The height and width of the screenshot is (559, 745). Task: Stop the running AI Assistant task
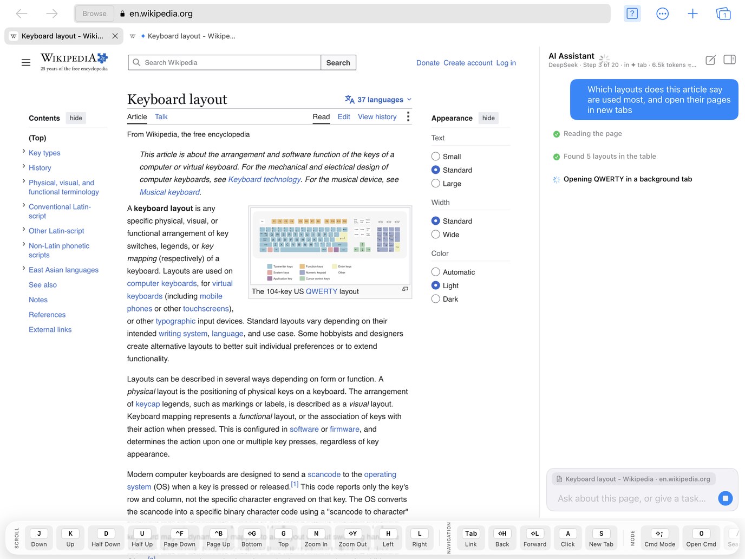coord(726,498)
